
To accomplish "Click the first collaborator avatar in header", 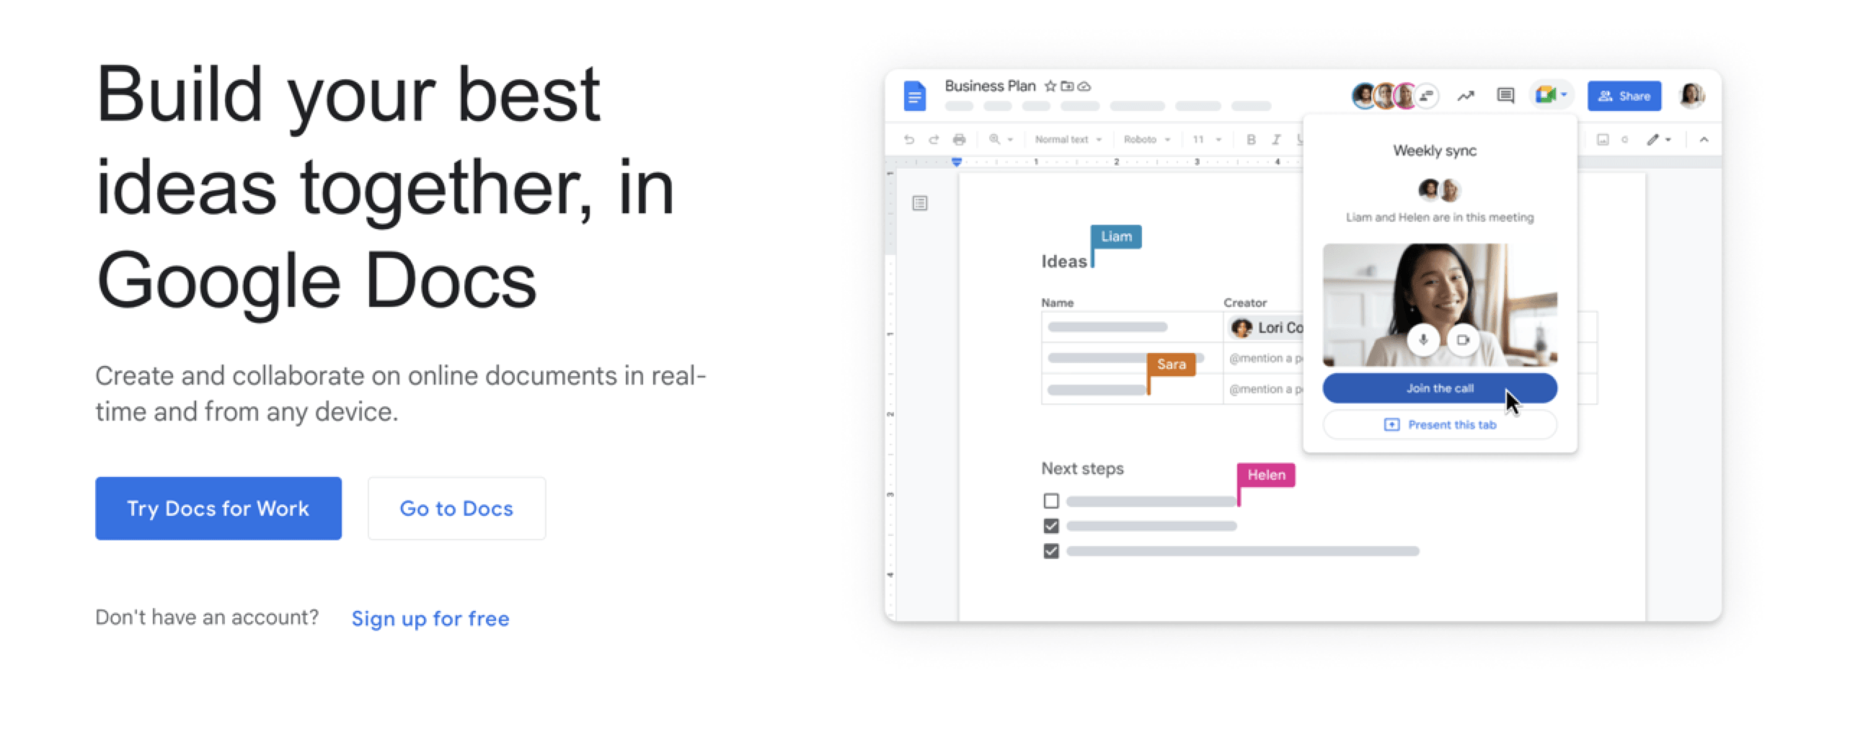I will [1363, 96].
